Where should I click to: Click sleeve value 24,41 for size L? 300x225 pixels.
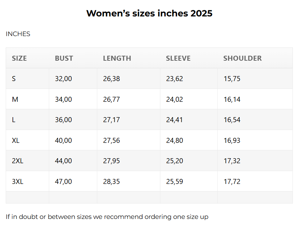click(174, 120)
